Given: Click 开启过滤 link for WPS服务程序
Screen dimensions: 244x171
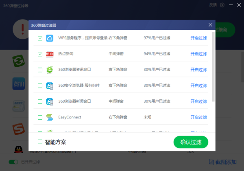Looking at the screenshot, I should 198,38.
